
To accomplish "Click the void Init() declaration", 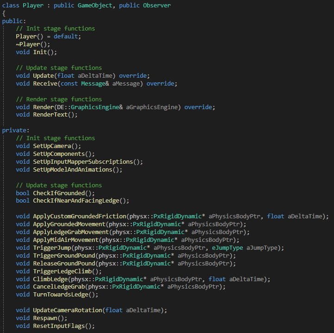I will click(x=37, y=52).
